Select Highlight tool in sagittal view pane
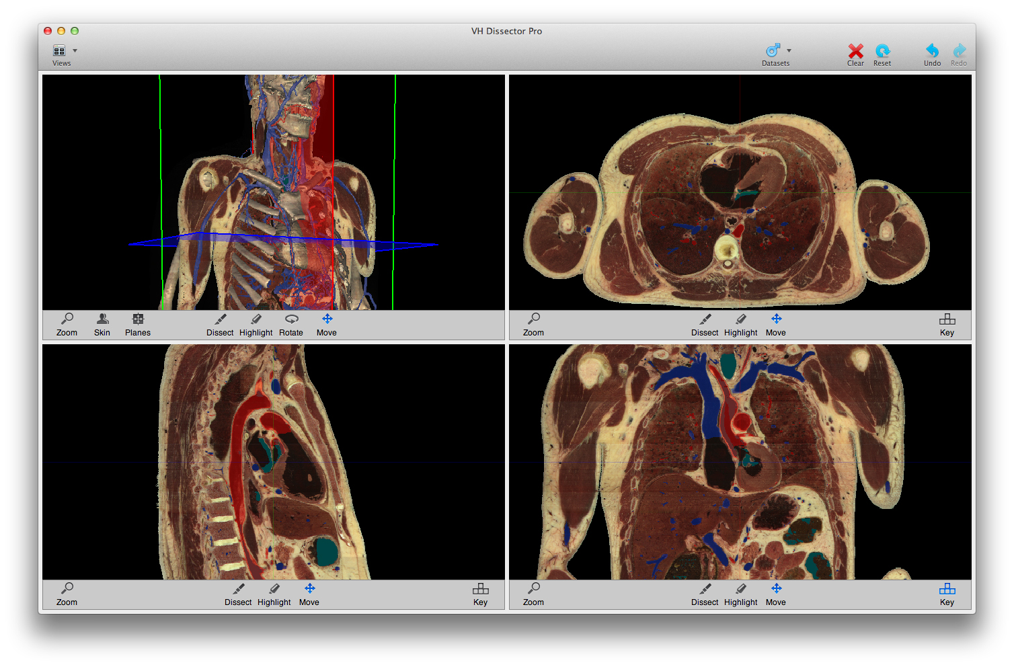 [274, 594]
